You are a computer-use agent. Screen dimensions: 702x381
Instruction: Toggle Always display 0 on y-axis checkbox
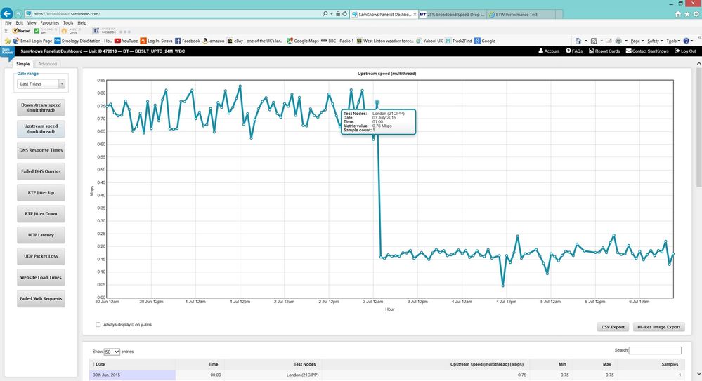pyautogui.click(x=98, y=325)
